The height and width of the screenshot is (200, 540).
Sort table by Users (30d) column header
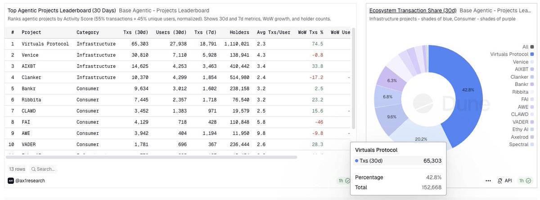click(x=171, y=32)
